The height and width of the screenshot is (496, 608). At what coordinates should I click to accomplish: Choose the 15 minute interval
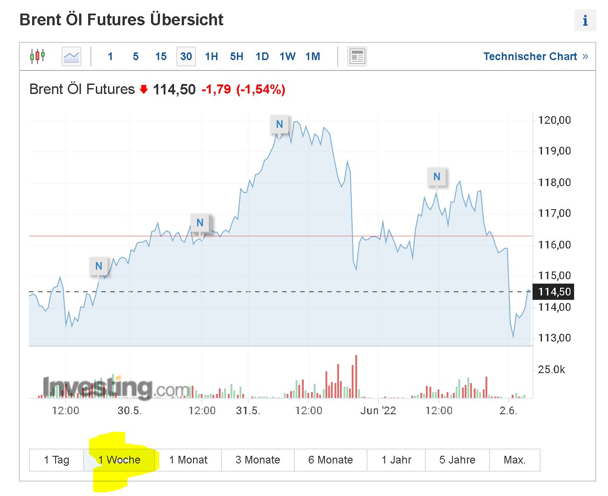click(x=161, y=56)
